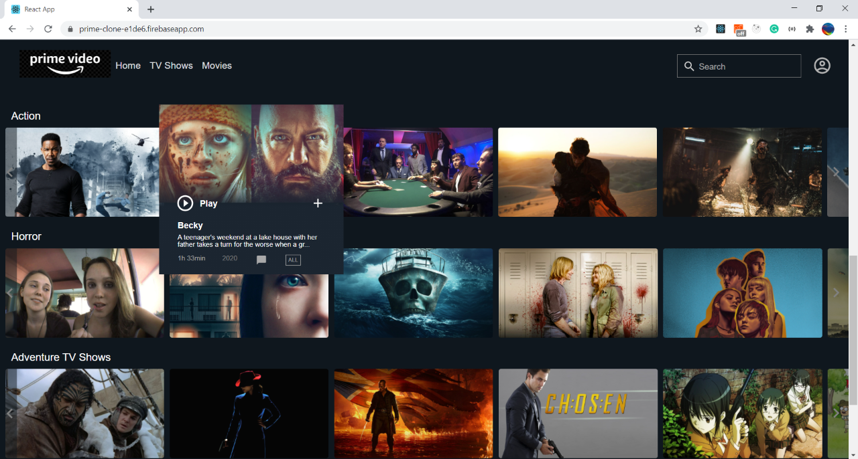Move the Action row back with left chevron

click(10, 173)
